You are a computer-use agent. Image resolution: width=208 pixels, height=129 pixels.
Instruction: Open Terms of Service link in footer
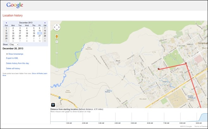pyautogui.click(x=201, y=126)
